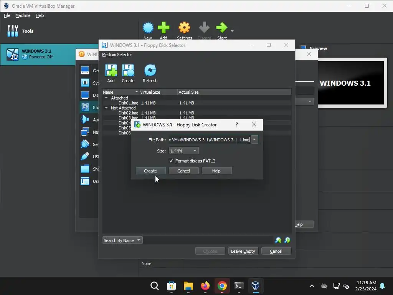The image size is (393, 295).
Task: Click Create in the Floppy Disk Creator
Action: 150,171
